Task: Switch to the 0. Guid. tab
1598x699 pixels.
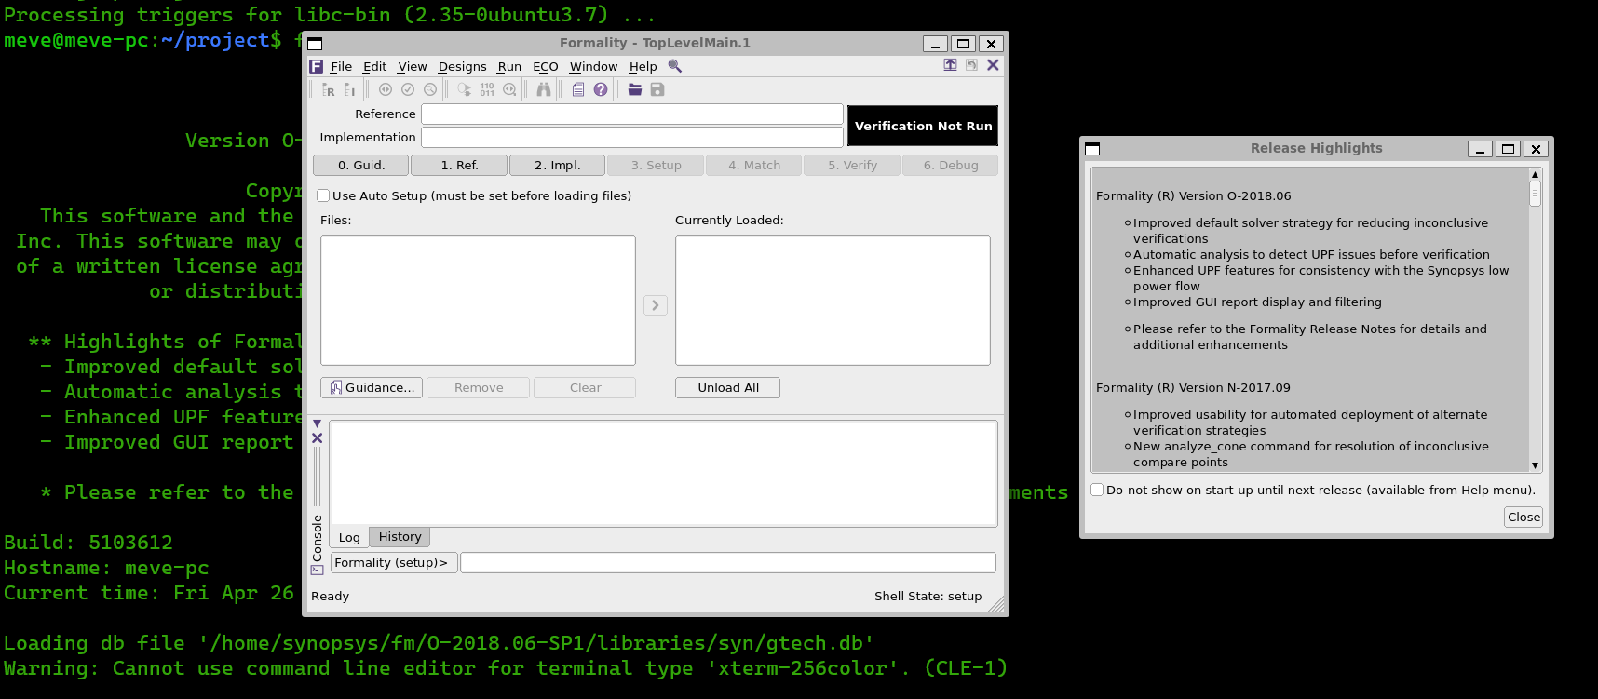Action: pos(361,165)
